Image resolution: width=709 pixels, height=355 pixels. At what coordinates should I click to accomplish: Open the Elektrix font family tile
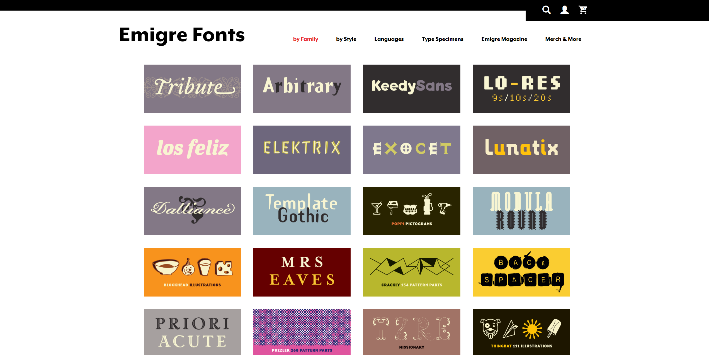click(x=302, y=150)
